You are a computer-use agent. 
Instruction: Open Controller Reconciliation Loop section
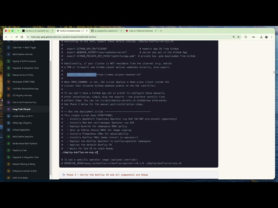tap(25, 88)
